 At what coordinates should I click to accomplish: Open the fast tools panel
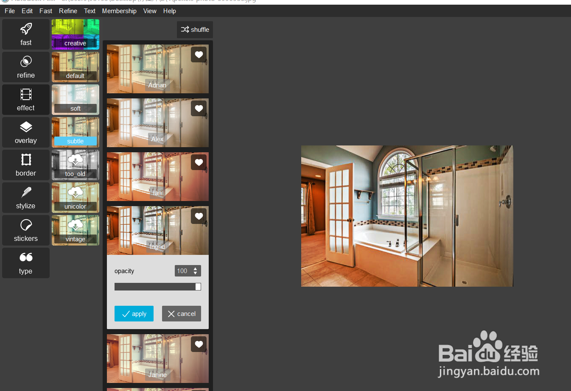click(26, 34)
